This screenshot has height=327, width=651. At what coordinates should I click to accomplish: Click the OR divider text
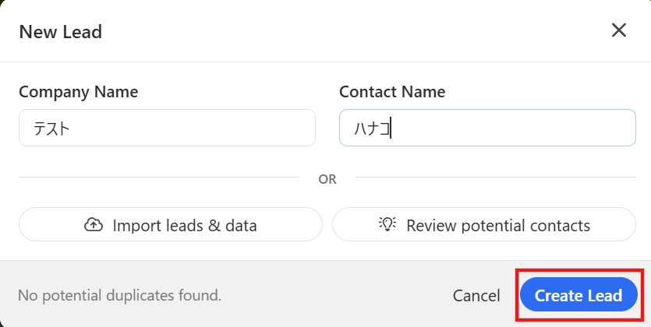click(x=327, y=179)
